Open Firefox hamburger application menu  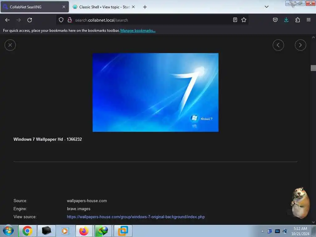pyautogui.click(x=308, y=20)
